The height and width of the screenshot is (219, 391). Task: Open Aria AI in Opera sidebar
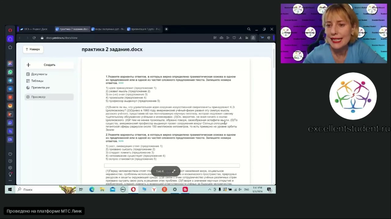coord(10,64)
